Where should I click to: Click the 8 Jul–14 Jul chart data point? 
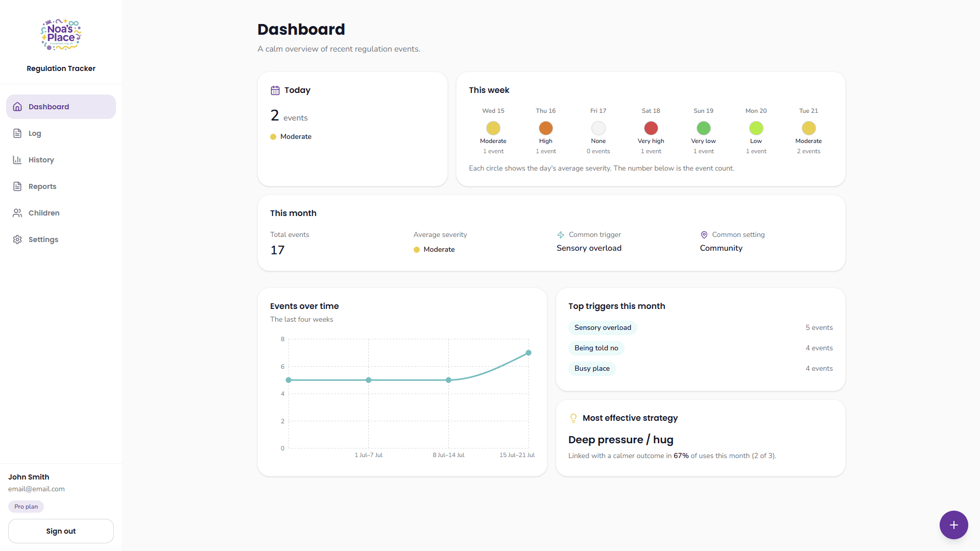pos(448,380)
